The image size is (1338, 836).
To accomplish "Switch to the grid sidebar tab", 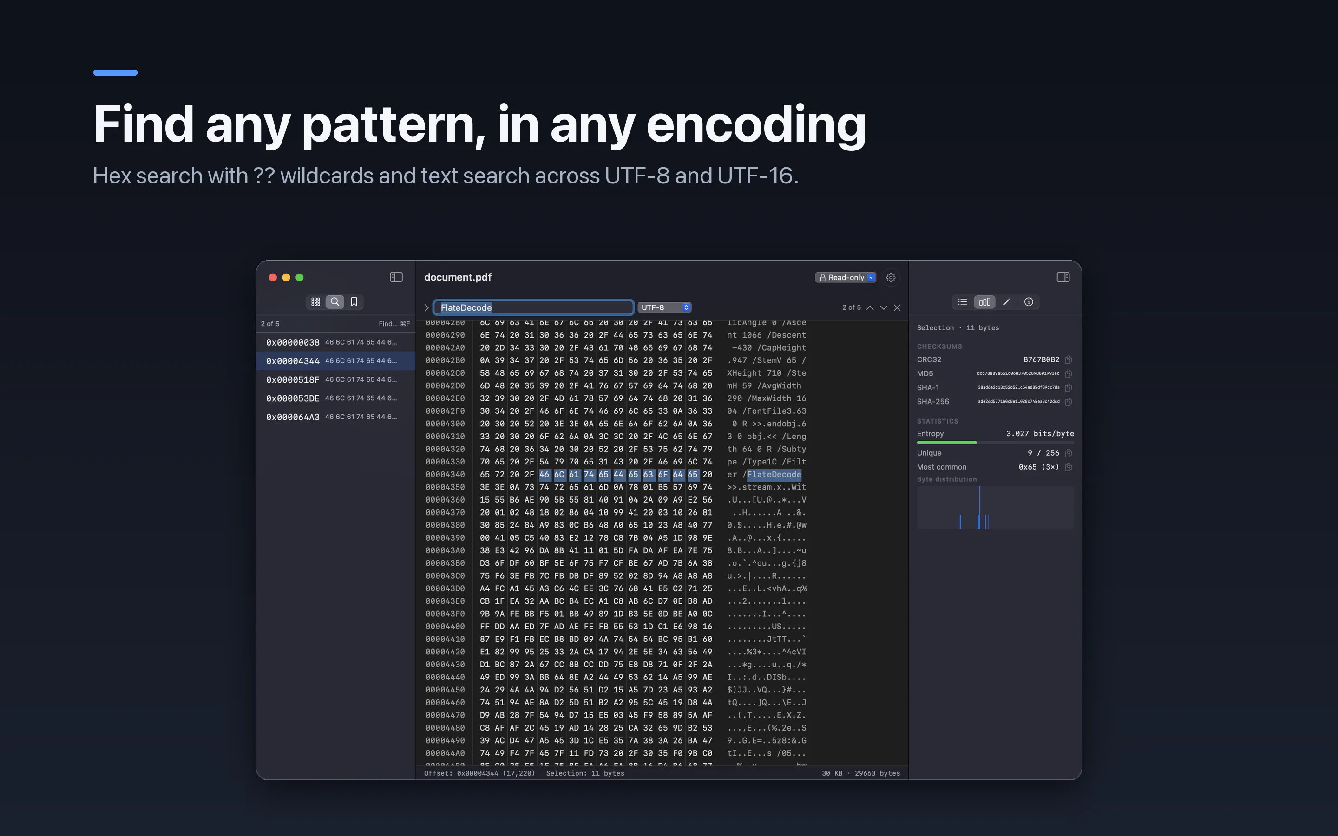I will (x=316, y=301).
